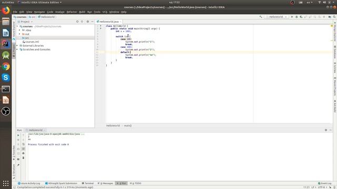Click yellow inspection indicator at editor top right
The width and height of the screenshot is (337, 189).
coord(332,26)
